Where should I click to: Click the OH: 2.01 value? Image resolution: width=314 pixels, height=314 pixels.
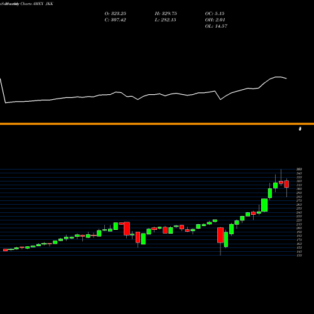tap(215, 20)
